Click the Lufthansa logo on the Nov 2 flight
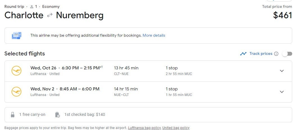Viewport: 297px width, 136px height. point(16,92)
